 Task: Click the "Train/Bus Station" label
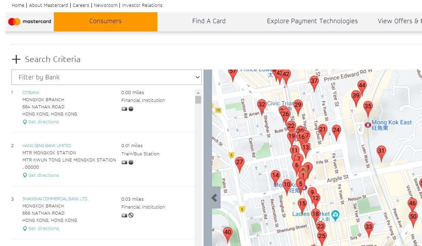click(140, 154)
